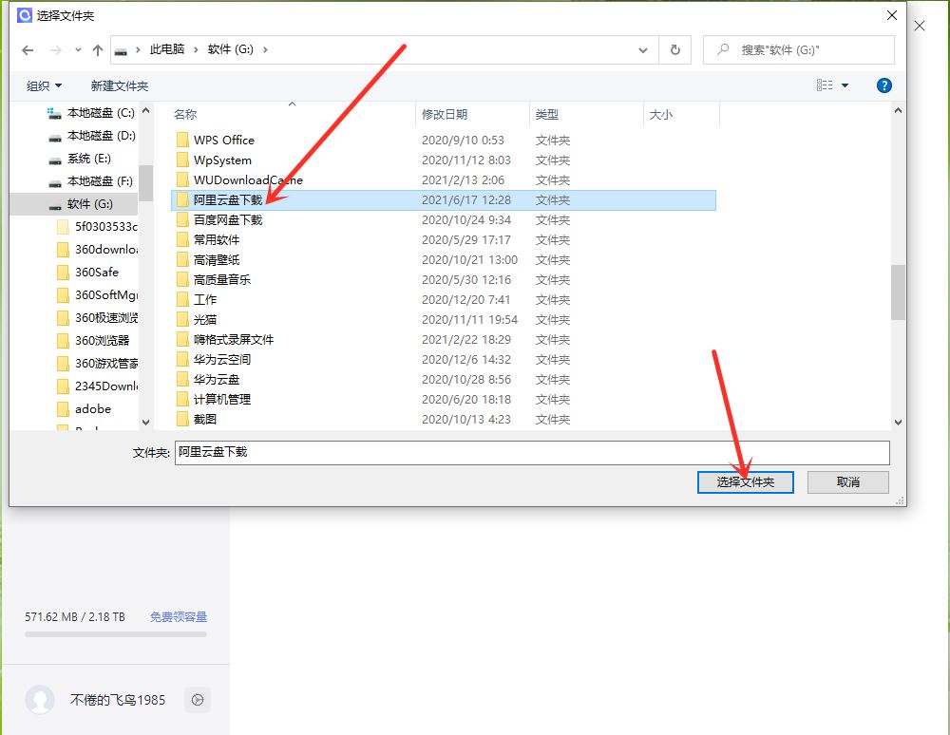Select the 常用软件 folder icon
Viewport: 950px width, 735px height.
182,240
